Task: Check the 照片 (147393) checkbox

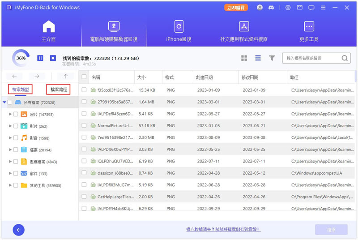Action: pos(16,114)
